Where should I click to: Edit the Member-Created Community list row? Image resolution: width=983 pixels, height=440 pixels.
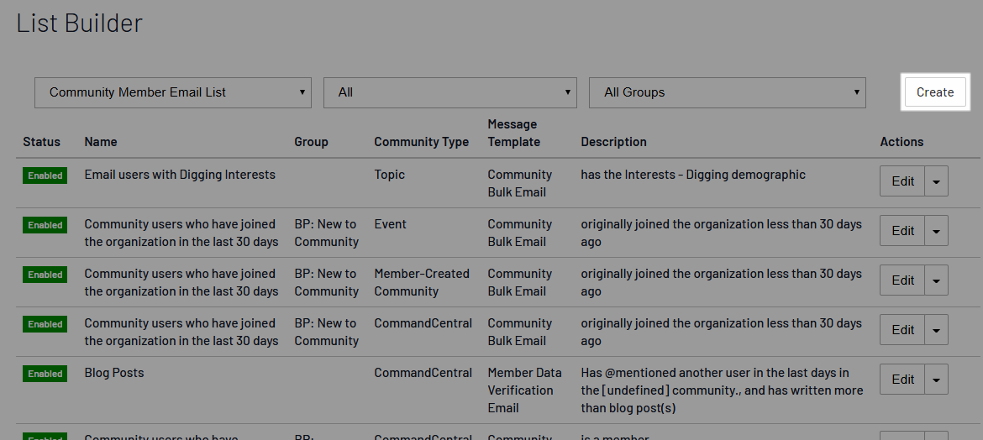[902, 280]
